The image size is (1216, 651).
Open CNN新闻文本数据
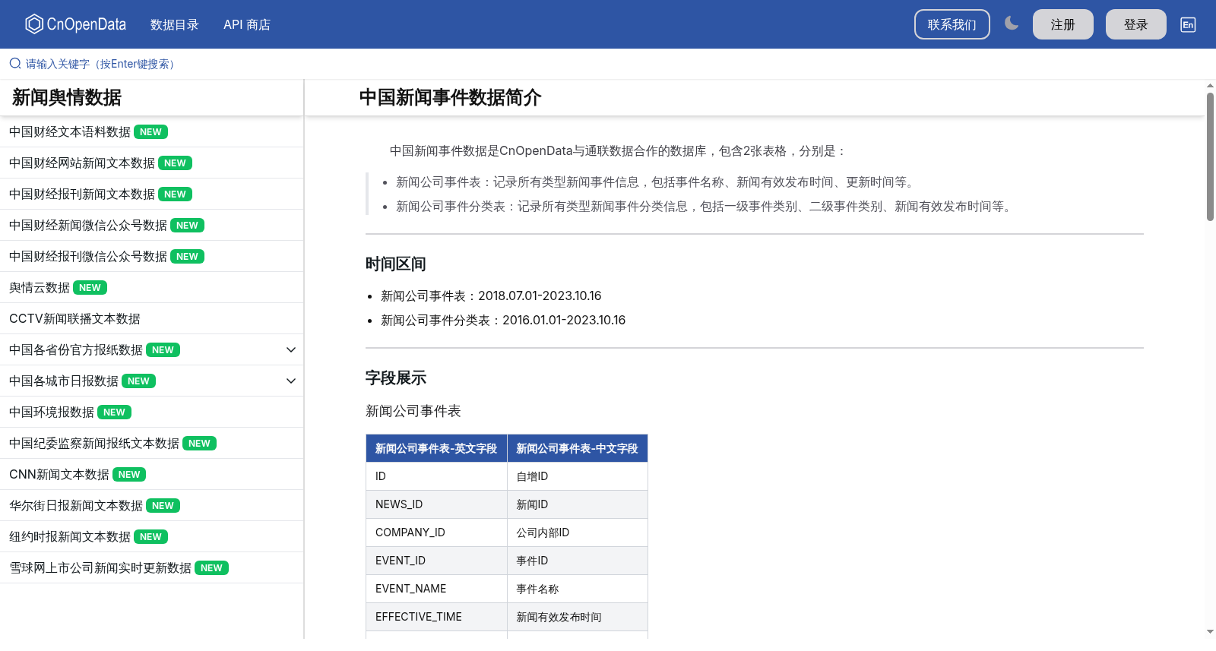[59, 474]
